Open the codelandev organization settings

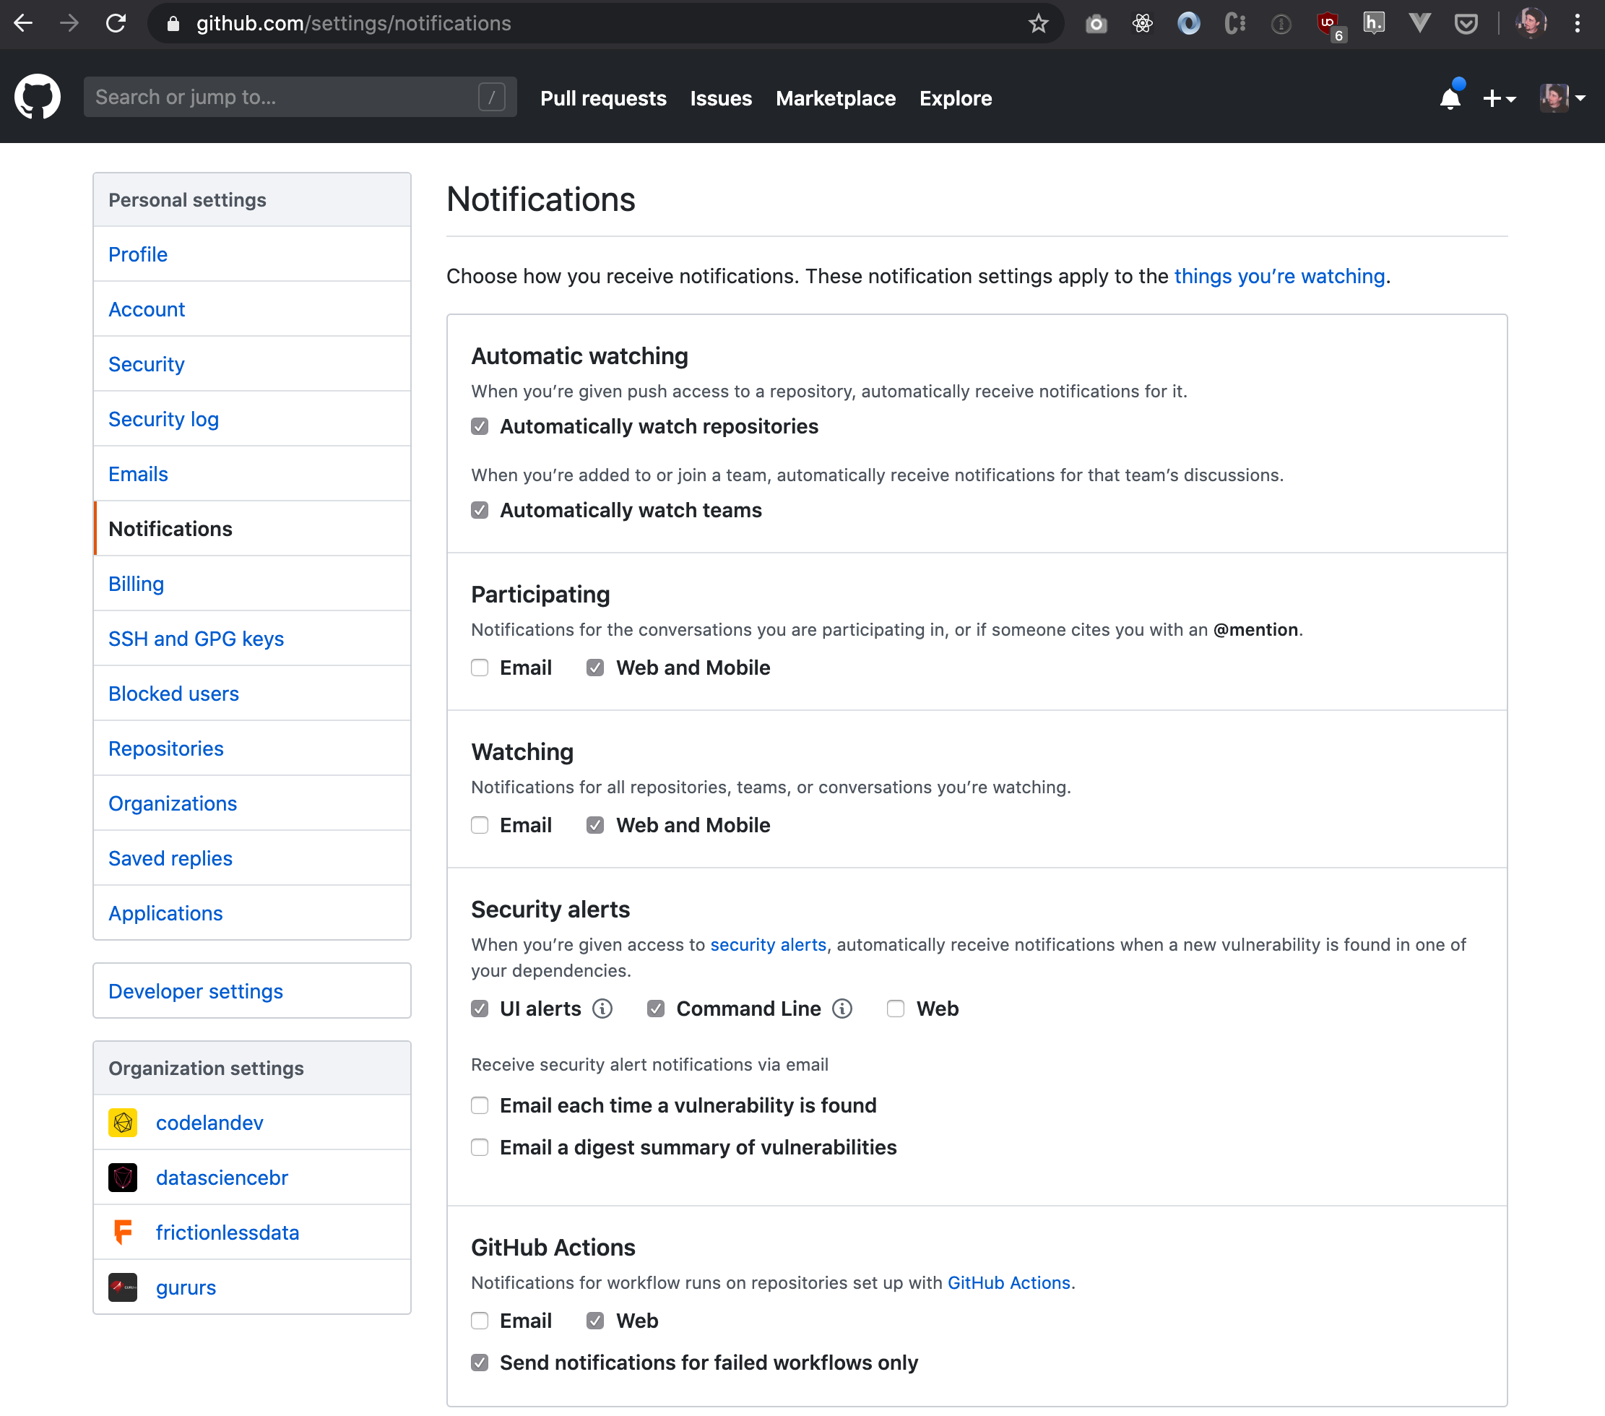click(x=209, y=1122)
